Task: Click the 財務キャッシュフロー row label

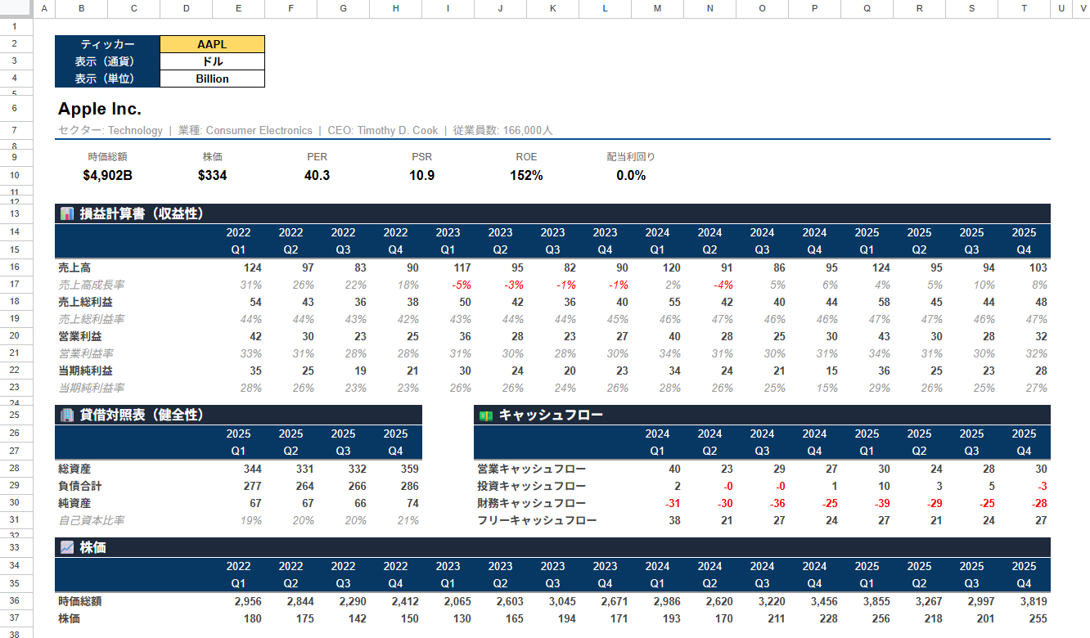Action: pyautogui.click(x=531, y=503)
